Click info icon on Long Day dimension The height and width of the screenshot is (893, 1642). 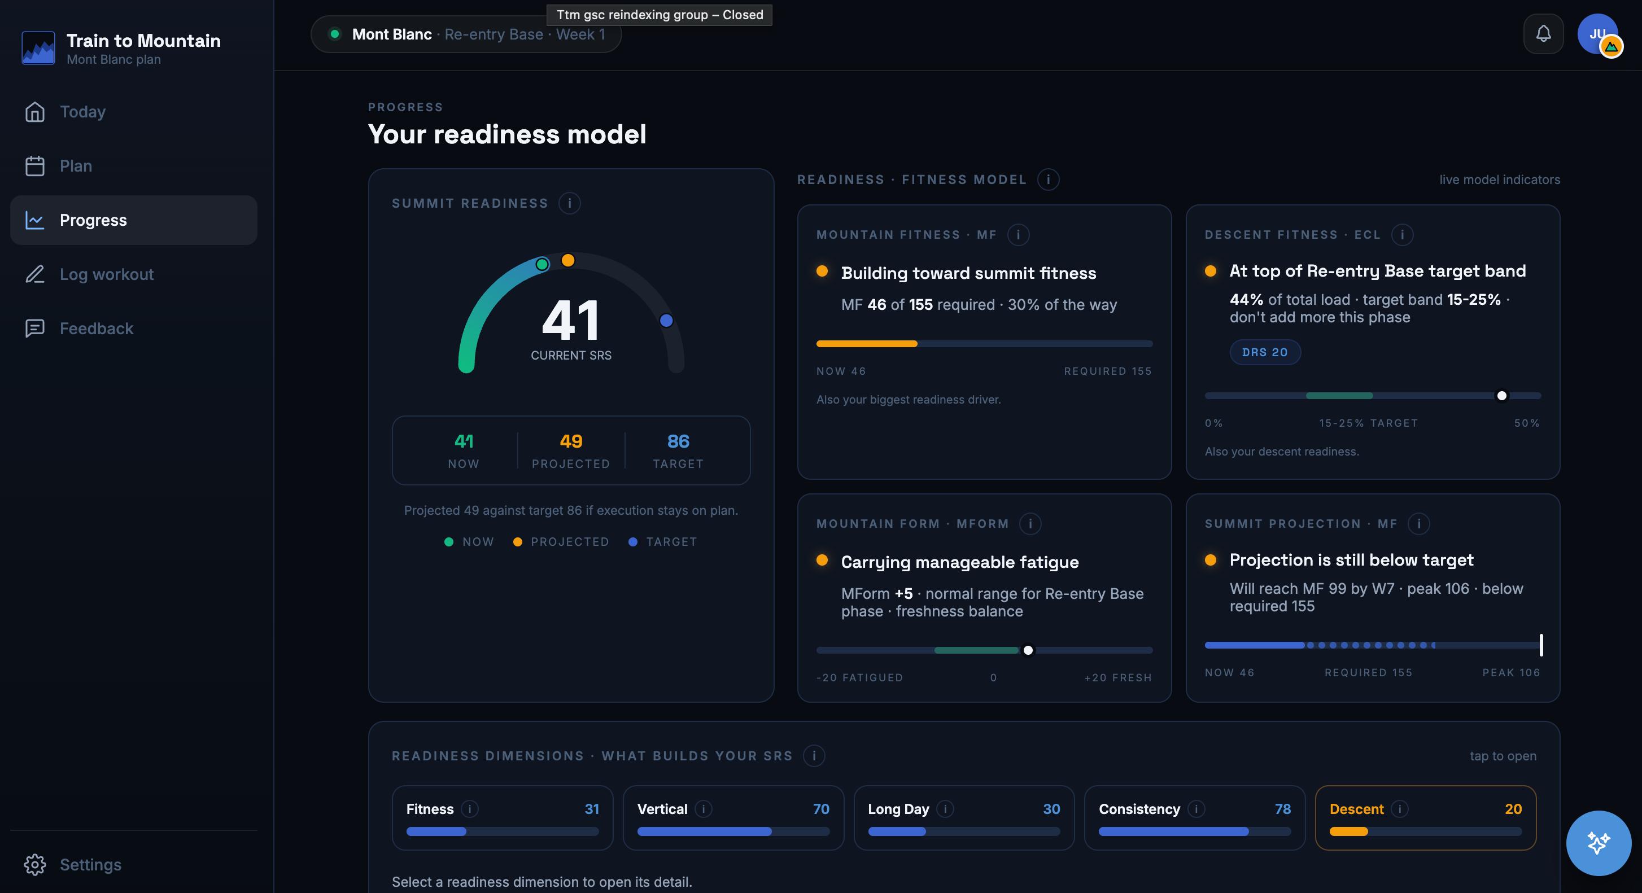pos(945,809)
